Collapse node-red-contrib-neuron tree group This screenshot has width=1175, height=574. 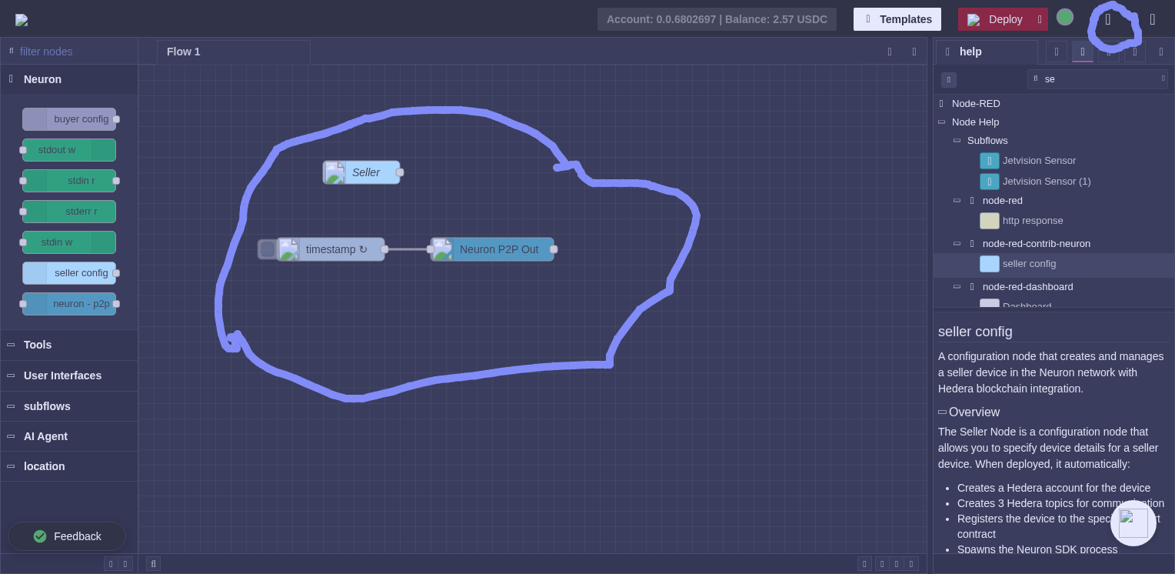click(957, 243)
